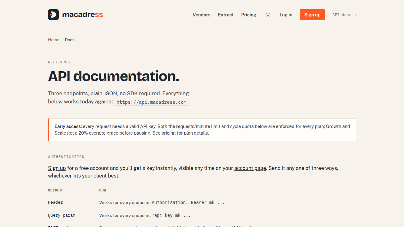The height and width of the screenshot is (227, 404).
Task: Click the REFERENCE label above heading
Action: pos(60,62)
